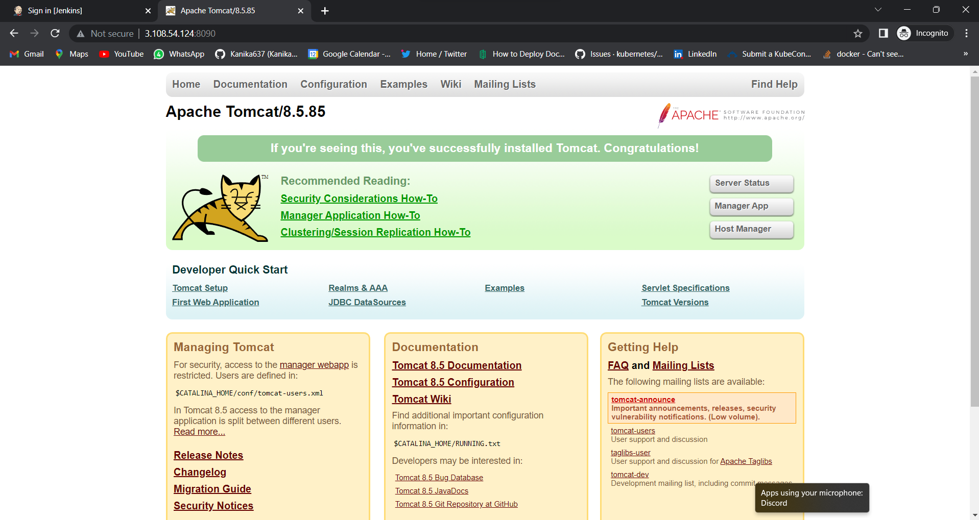Open the tab search dropdown arrow

point(878,10)
